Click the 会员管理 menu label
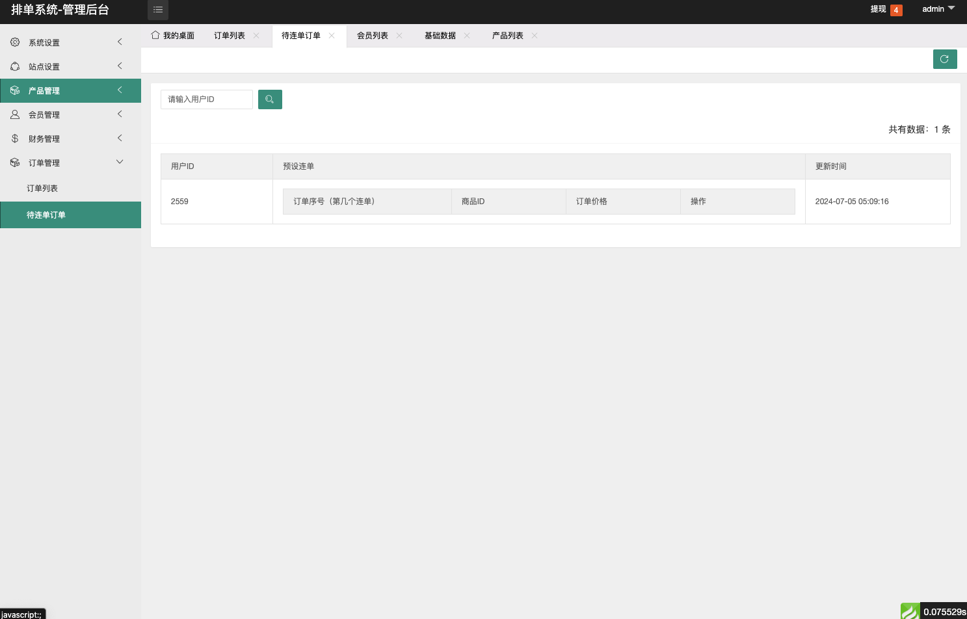This screenshot has height=619, width=967. (x=44, y=115)
